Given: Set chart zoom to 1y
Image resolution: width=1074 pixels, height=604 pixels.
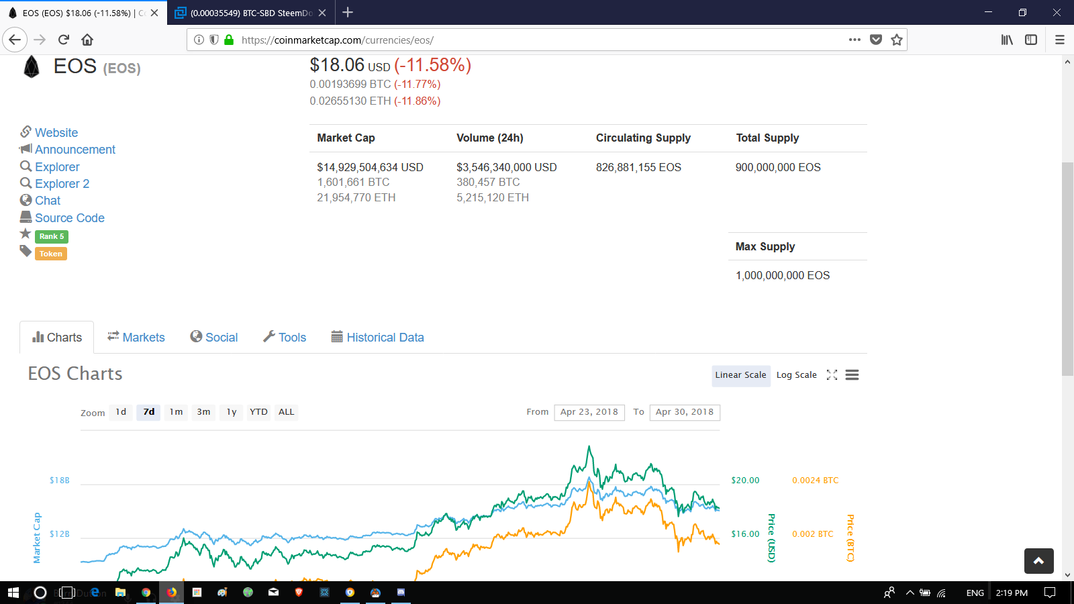Looking at the screenshot, I should 232,412.
